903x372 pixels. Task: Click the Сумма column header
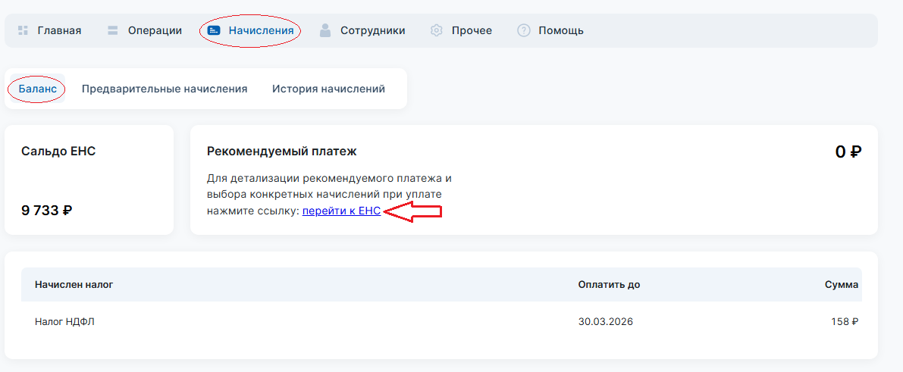(x=842, y=284)
